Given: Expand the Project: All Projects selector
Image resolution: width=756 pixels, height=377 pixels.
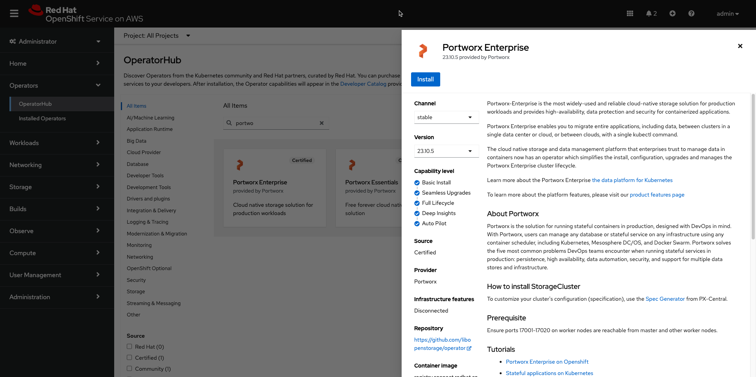Looking at the screenshot, I should pos(157,35).
